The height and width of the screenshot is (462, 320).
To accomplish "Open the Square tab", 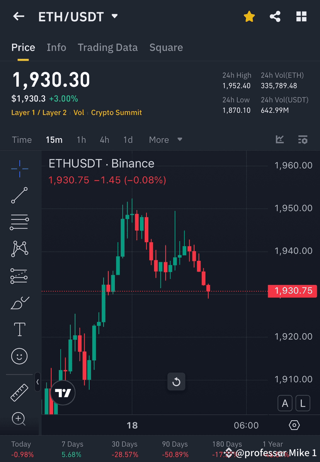I will coord(166,47).
